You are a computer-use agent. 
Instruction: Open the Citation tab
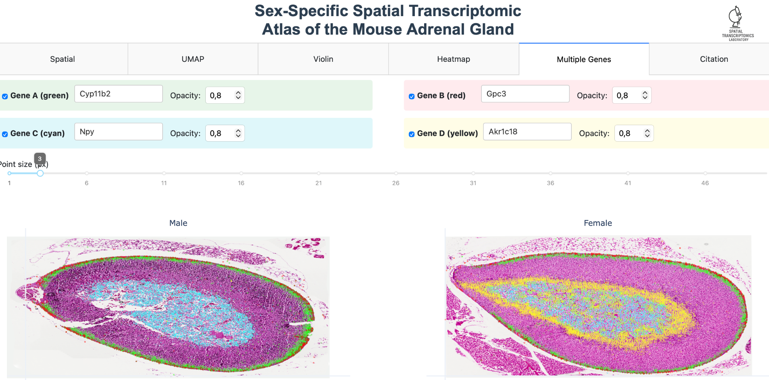click(714, 59)
